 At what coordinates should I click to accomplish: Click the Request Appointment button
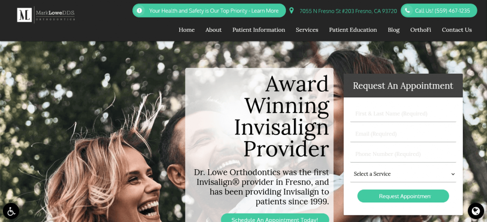point(403,196)
